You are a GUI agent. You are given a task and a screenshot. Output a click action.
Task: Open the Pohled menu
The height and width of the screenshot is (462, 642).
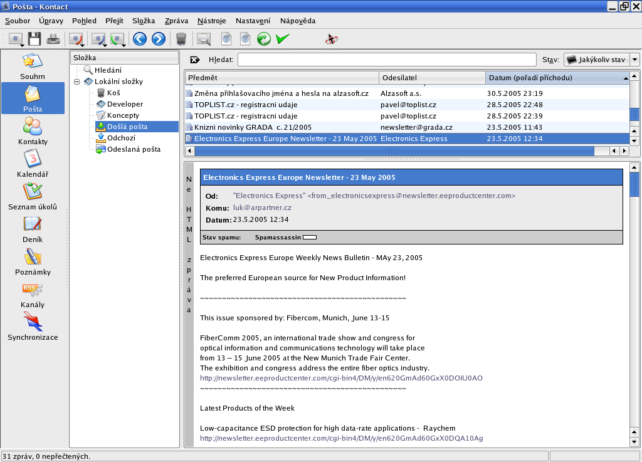(85, 21)
